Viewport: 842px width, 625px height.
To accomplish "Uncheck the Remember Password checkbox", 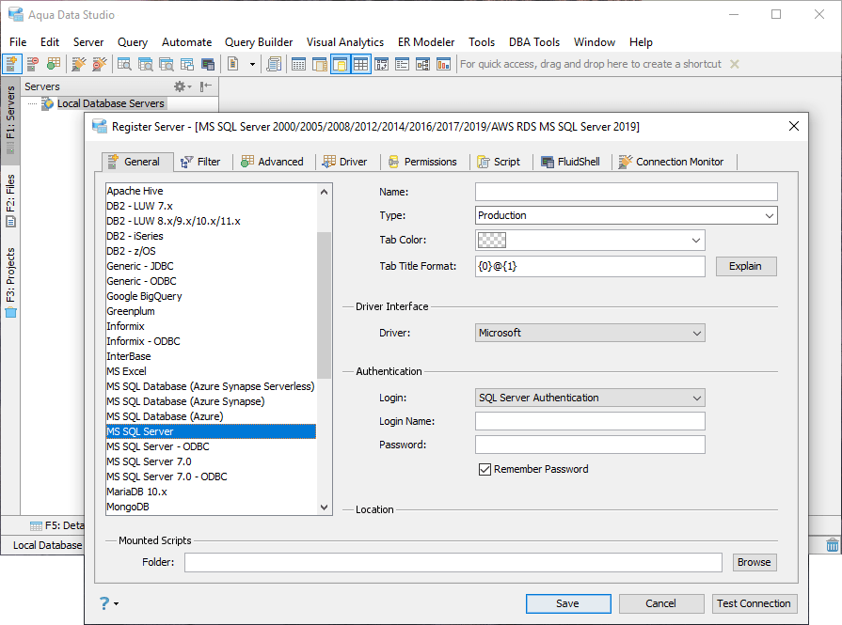I will coord(485,469).
